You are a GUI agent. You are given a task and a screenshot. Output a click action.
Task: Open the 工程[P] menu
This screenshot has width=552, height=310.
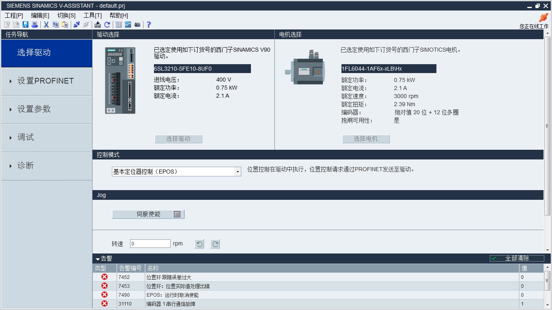point(14,15)
